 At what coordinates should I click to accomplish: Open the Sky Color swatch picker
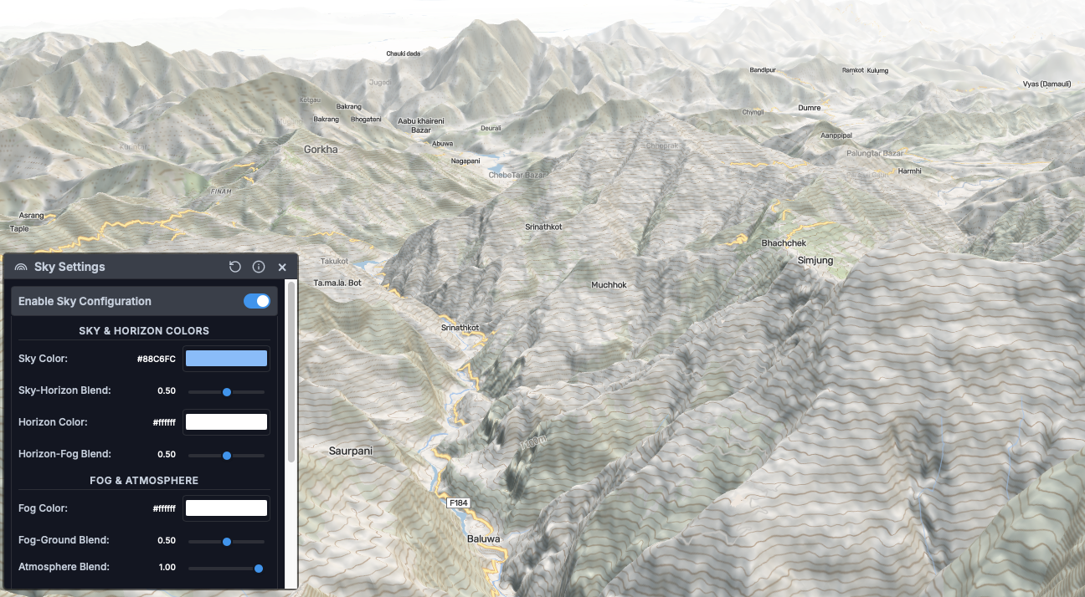pos(226,358)
